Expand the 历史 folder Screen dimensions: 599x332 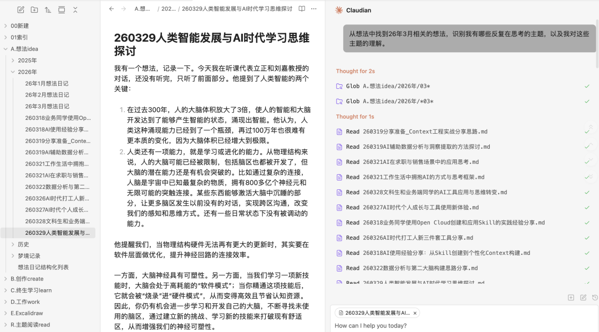pos(13,244)
